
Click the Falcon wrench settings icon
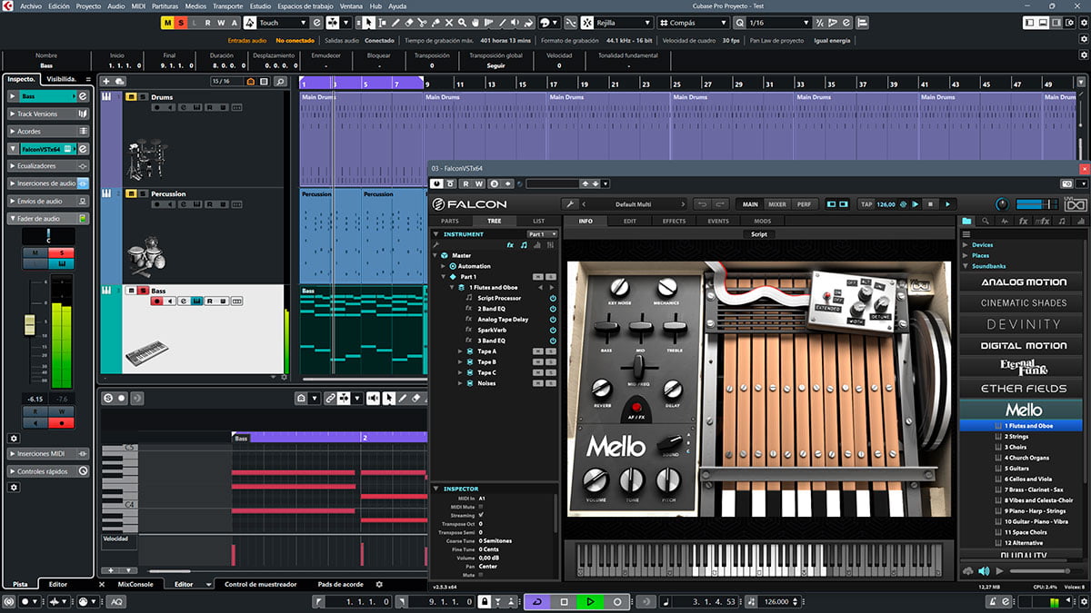pos(570,204)
